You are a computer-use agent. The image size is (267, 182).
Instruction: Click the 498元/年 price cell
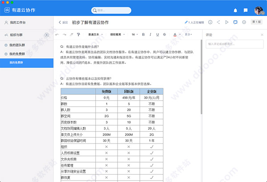pos(129,98)
